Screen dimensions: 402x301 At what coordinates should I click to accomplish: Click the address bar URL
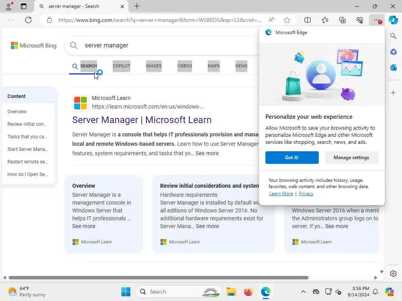(x=160, y=20)
